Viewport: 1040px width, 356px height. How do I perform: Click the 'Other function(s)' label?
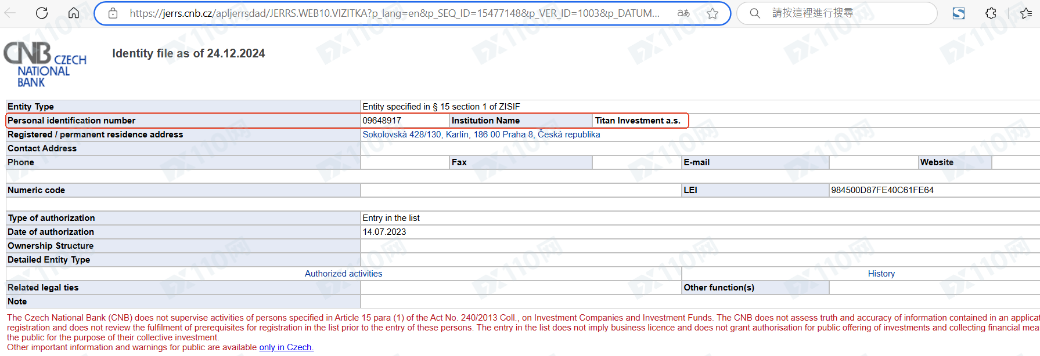719,288
